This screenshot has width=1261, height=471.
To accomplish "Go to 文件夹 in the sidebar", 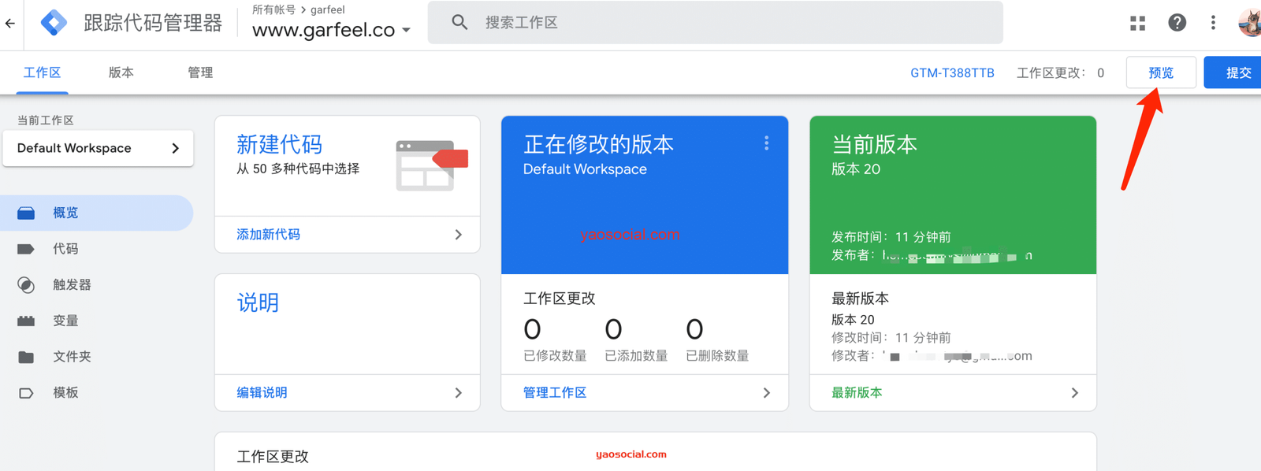I will coord(72,357).
